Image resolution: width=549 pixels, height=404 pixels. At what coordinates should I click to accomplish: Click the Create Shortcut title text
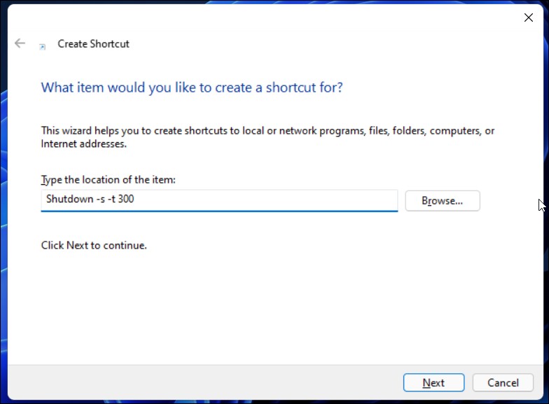(x=94, y=43)
